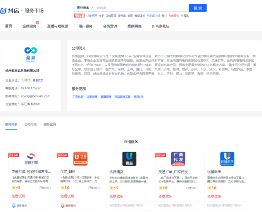The width and height of the screenshot is (262, 212).
Task: Select the 厂商代发 service scope tag
Action: [78, 96]
